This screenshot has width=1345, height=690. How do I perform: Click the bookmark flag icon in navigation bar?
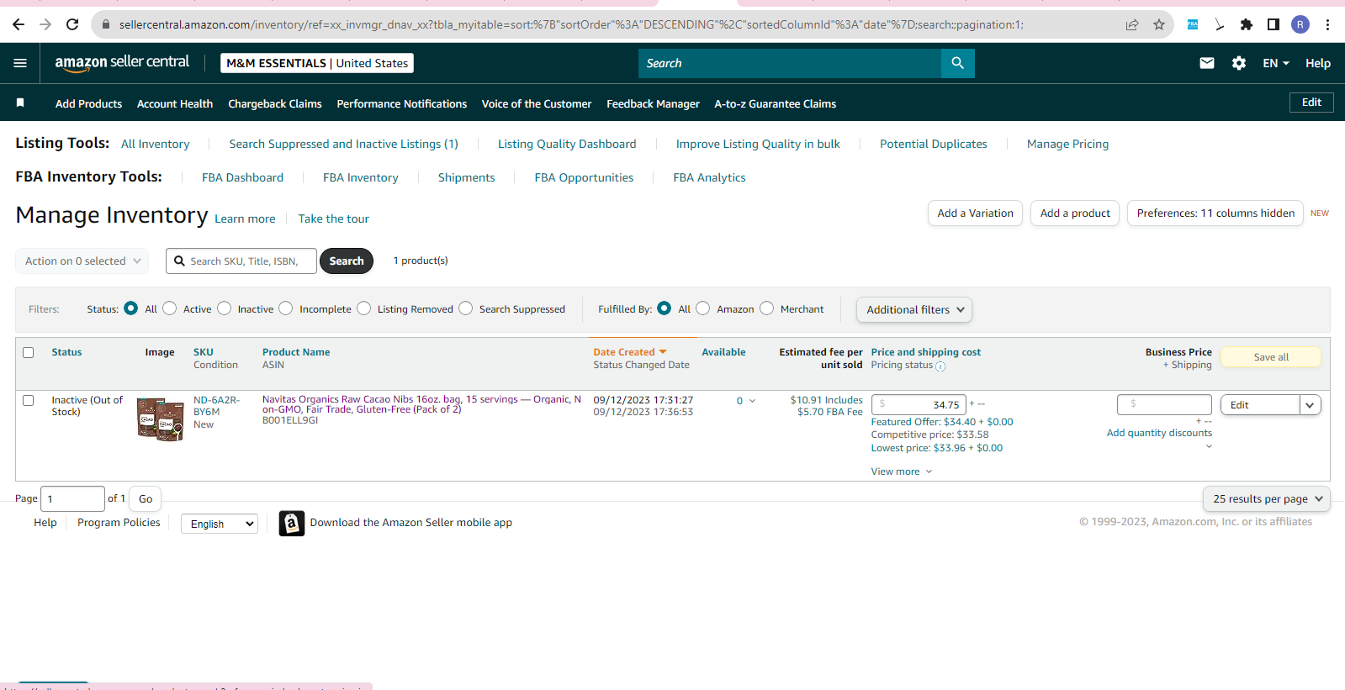coord(20,103)
